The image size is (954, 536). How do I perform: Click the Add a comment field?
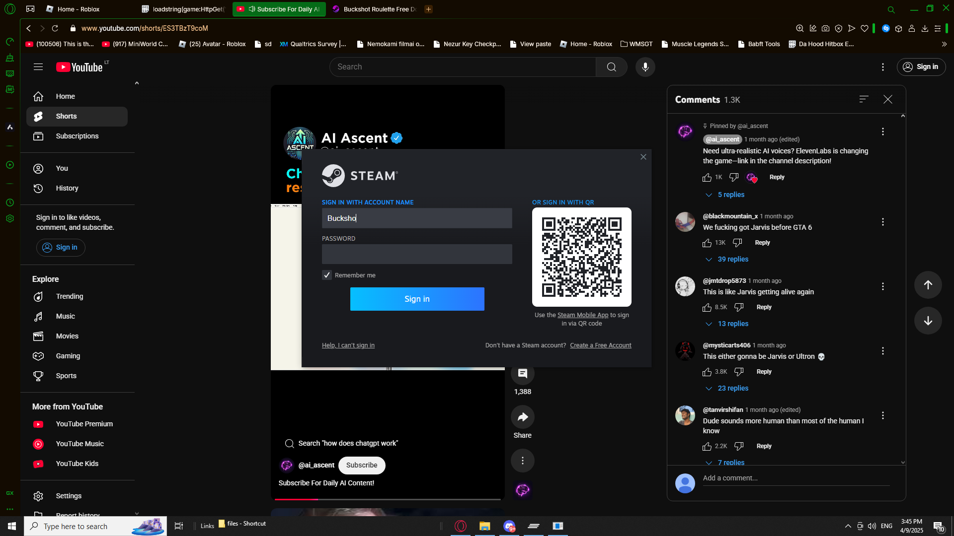(x=796, y=478)
